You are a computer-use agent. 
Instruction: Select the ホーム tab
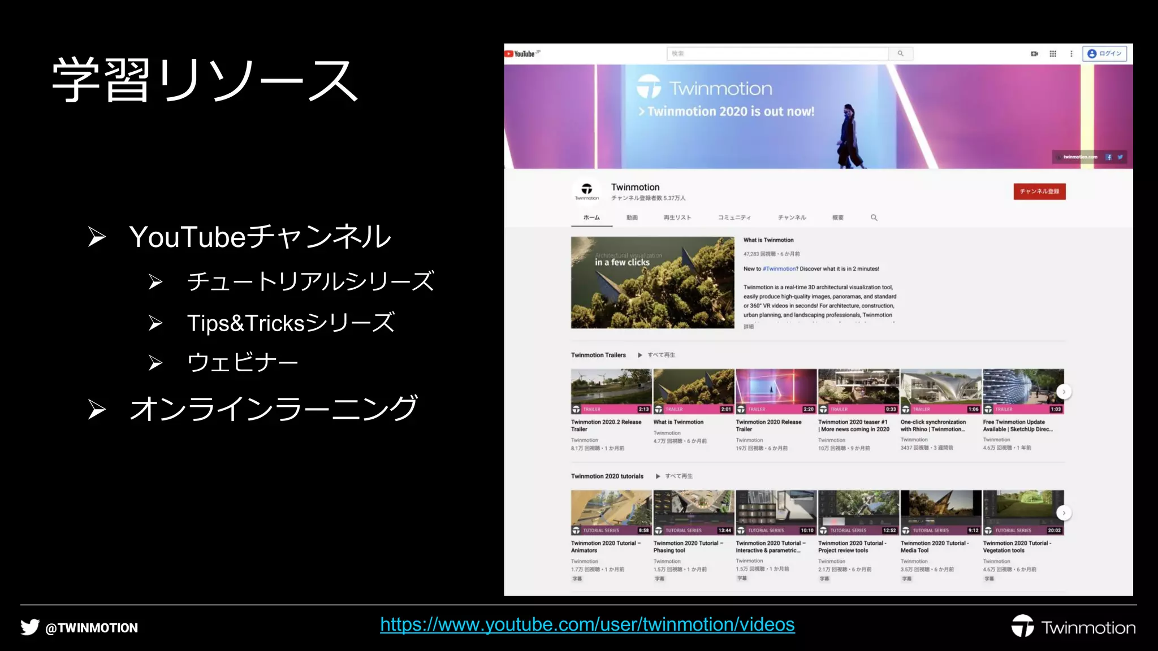(x=591, y=218)
